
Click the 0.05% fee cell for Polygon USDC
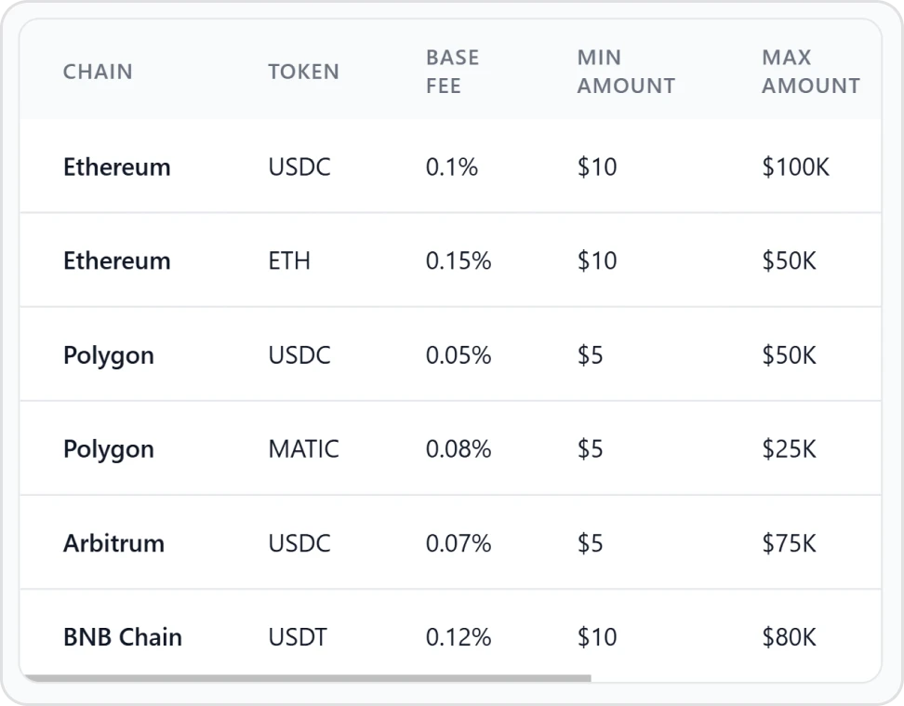coord(459,354)
